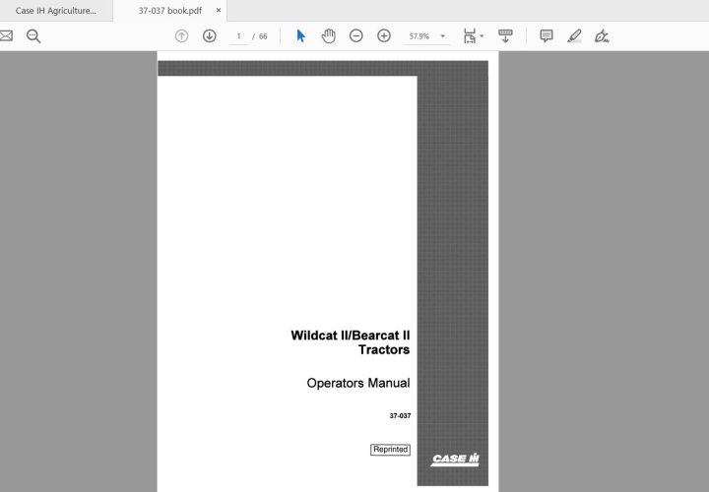This screenshot has width=709, height=492.
Task: Click the Operators Manual text
Action: [358, 383]
